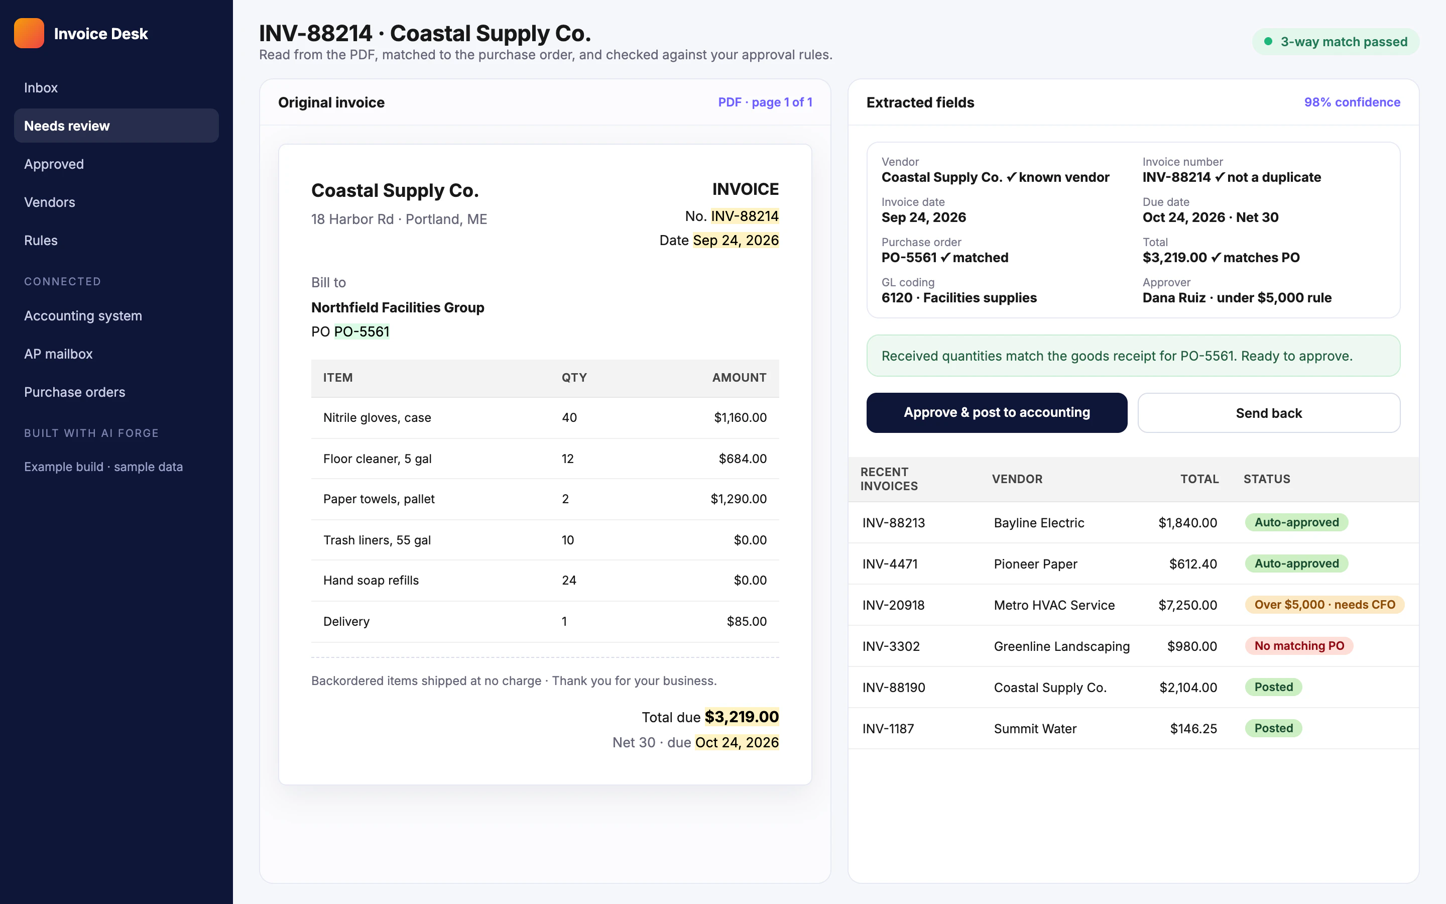Open the Vendors page
The image size is (1446, 904).
pos(116,202)
